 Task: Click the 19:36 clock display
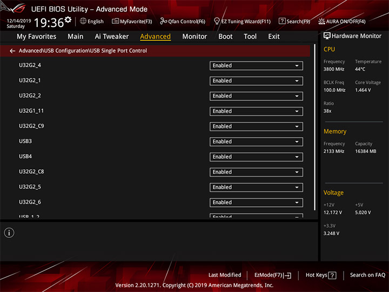(49, 23)
